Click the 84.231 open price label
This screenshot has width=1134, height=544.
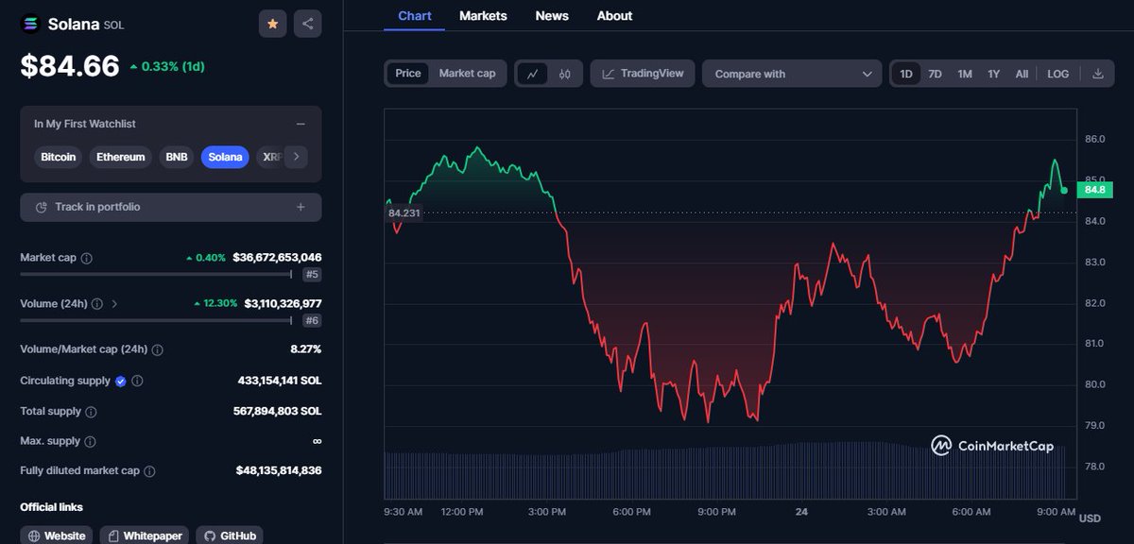coord(404,213)
